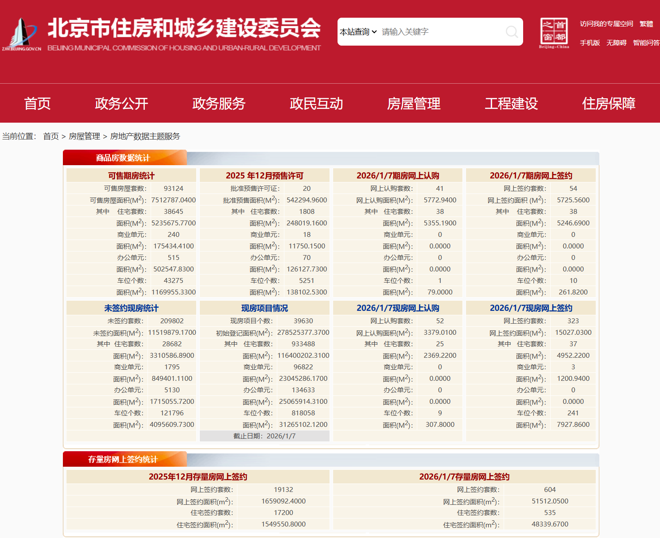Select the 工程建设 navigation item
Viewport: 660px width, 538px height.
(x=511, y=104)
